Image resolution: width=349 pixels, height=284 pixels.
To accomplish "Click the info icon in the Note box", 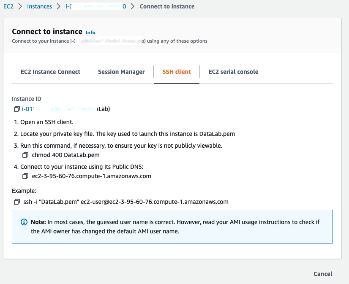I will tap(24, 222).
